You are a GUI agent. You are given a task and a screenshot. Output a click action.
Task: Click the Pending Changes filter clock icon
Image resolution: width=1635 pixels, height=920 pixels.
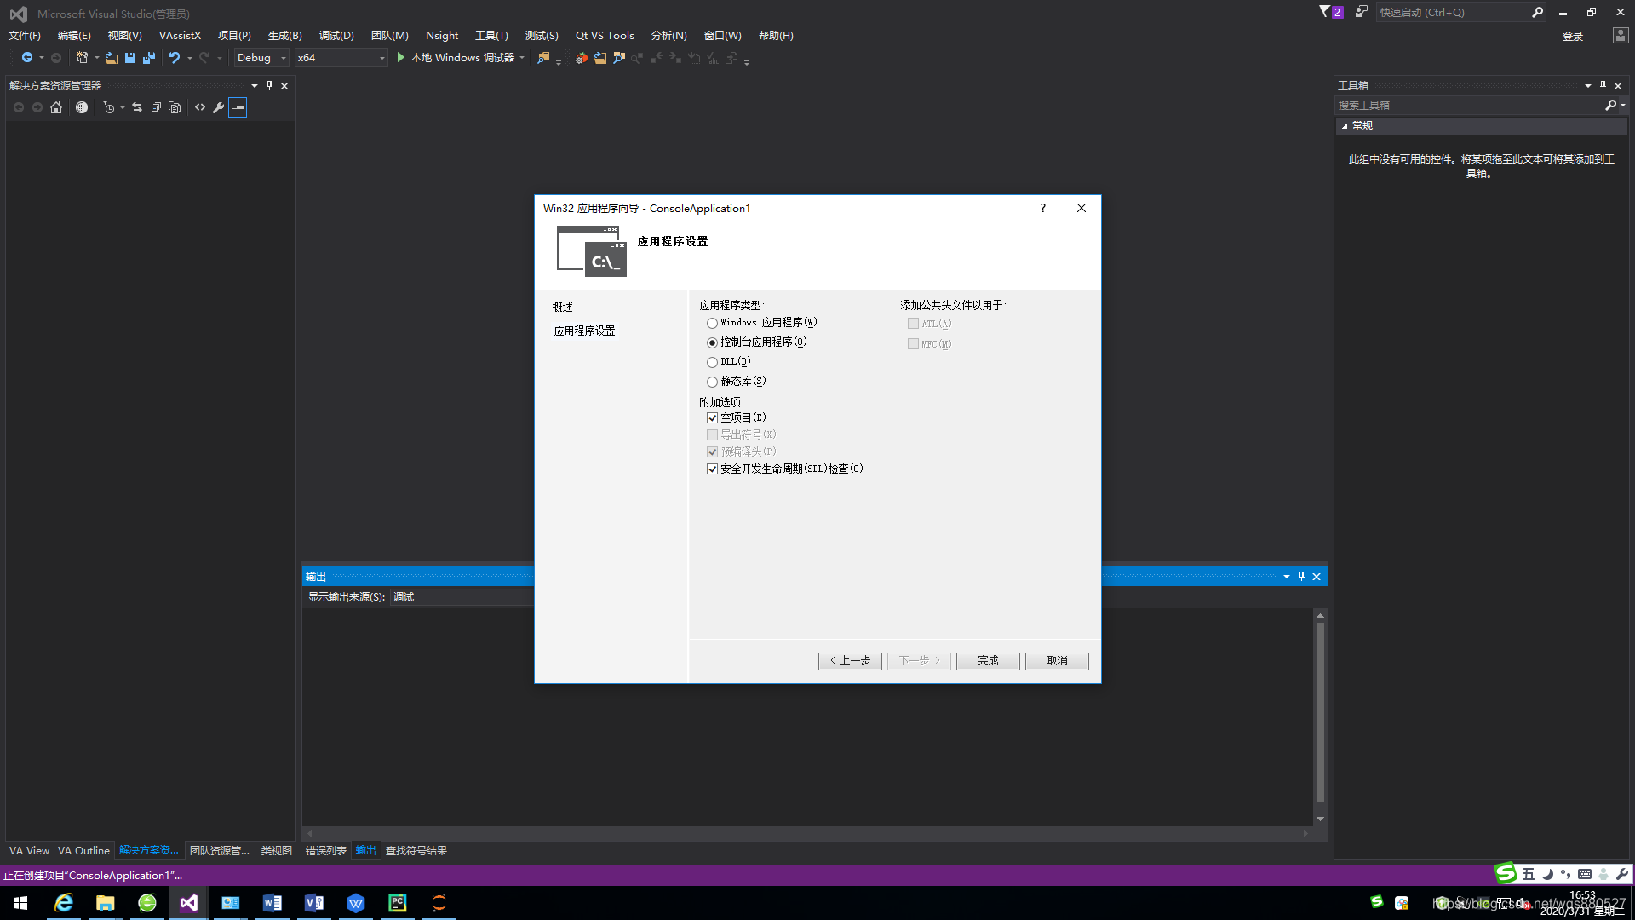[x=108, y=107]
